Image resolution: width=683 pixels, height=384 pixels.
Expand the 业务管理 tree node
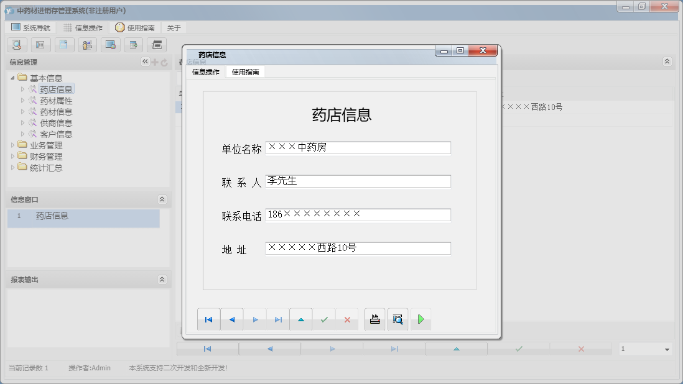point(12,145)
